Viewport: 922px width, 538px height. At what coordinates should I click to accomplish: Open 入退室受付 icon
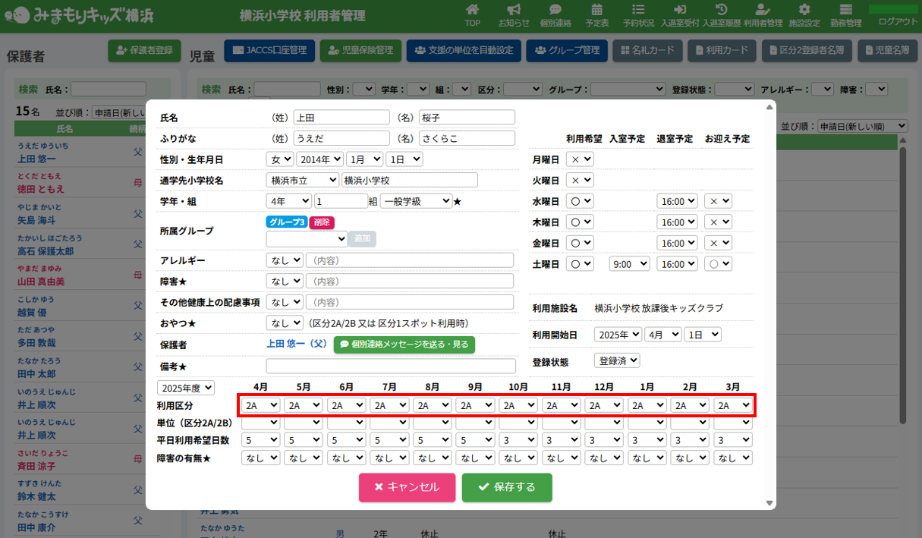coord(680,14)
